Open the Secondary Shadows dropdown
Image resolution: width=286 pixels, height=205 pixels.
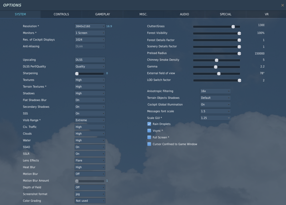click(90, 107)
